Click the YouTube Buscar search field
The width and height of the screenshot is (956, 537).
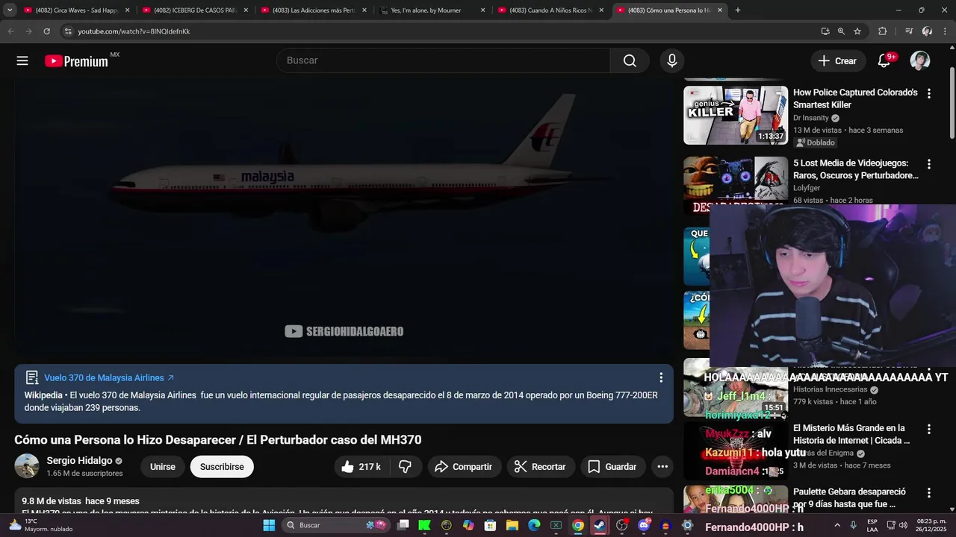pos(443,60)
